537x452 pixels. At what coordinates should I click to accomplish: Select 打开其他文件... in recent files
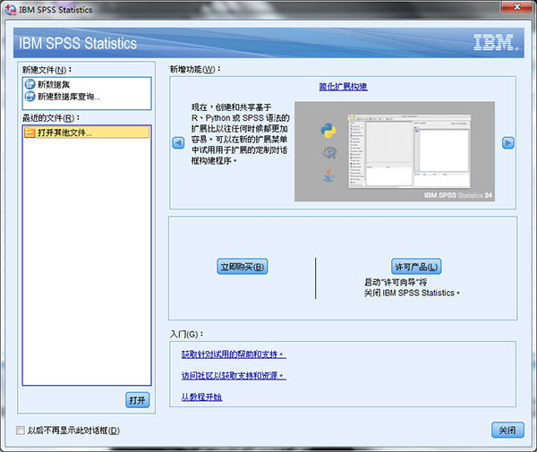87,132
